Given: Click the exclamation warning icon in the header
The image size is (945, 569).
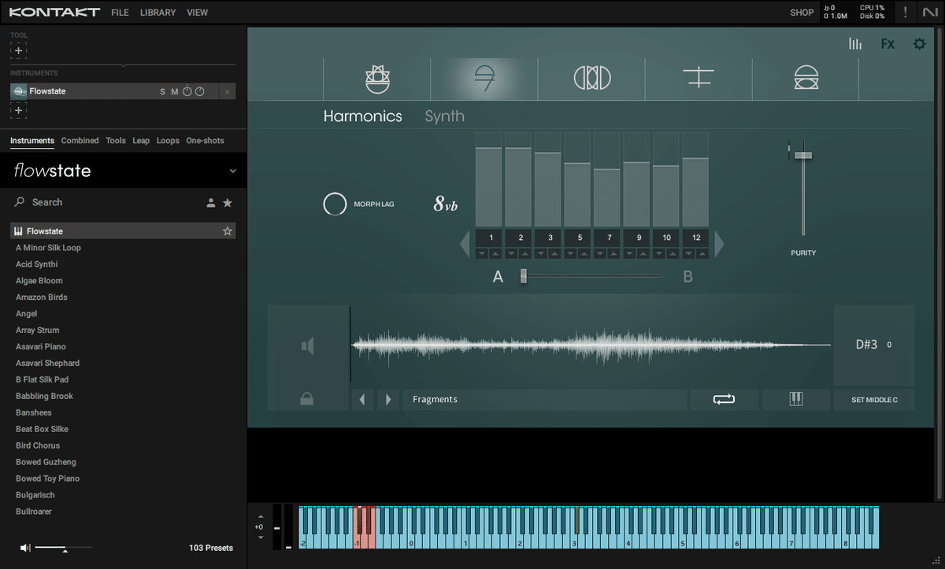Looking at the screenshot, I should pyautogui.click(x=906, y=12).
